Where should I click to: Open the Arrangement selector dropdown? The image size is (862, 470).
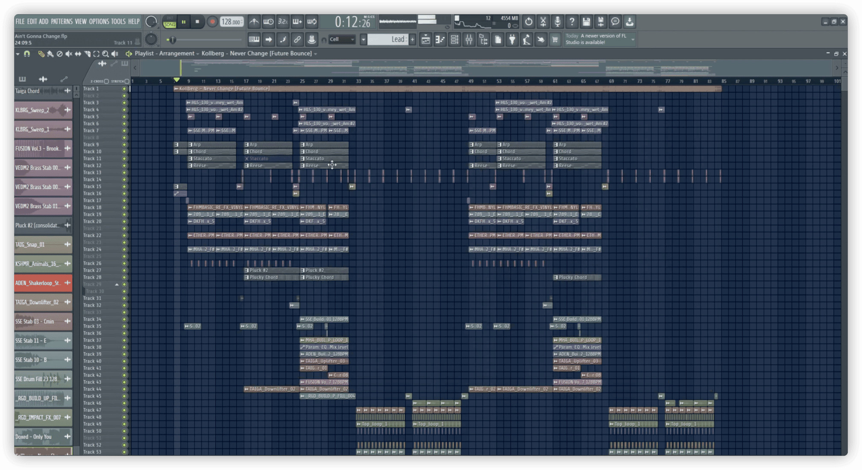point(198,54)
